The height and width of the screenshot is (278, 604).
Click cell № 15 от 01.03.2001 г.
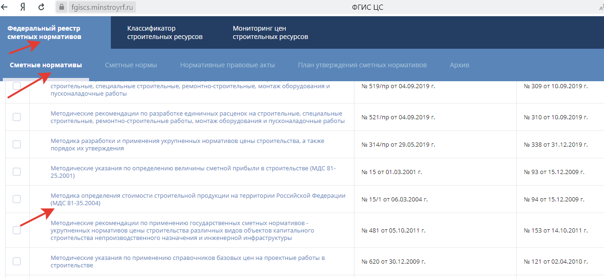(392, 172)
